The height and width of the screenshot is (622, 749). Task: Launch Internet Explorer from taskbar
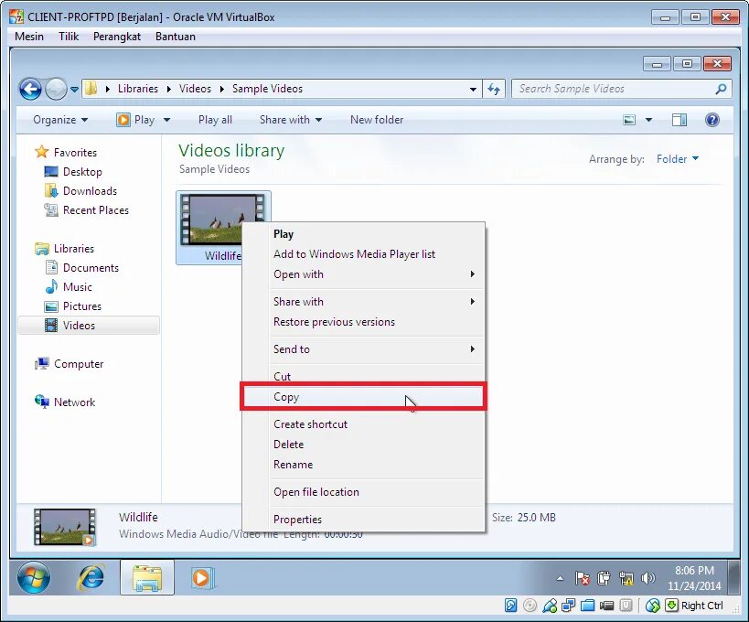(91, 577)
